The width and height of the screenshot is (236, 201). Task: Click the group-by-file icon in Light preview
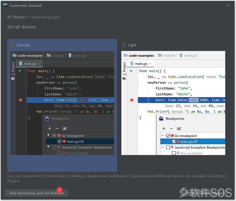[179, 129]
